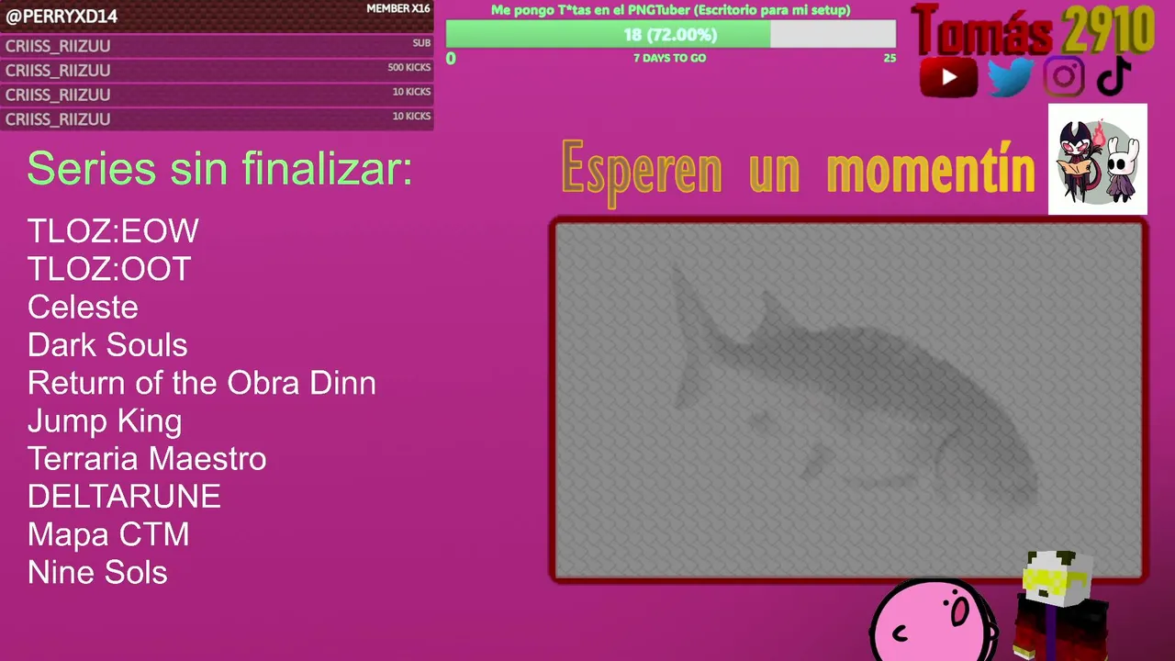Viewport: 1175px width, 661px height.
Task: Select Nine Sols in the series list
Action: point(97,573)
